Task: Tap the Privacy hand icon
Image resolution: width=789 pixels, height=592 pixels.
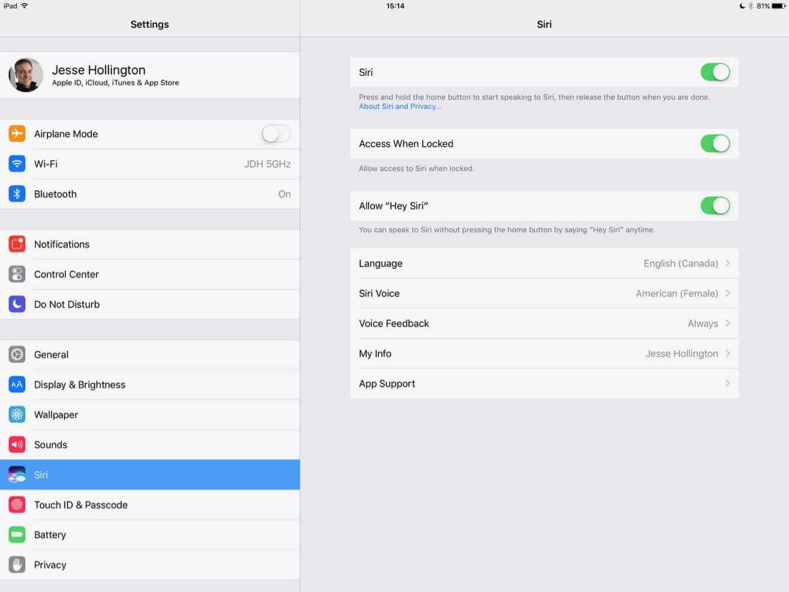Action: coord(17,565)
